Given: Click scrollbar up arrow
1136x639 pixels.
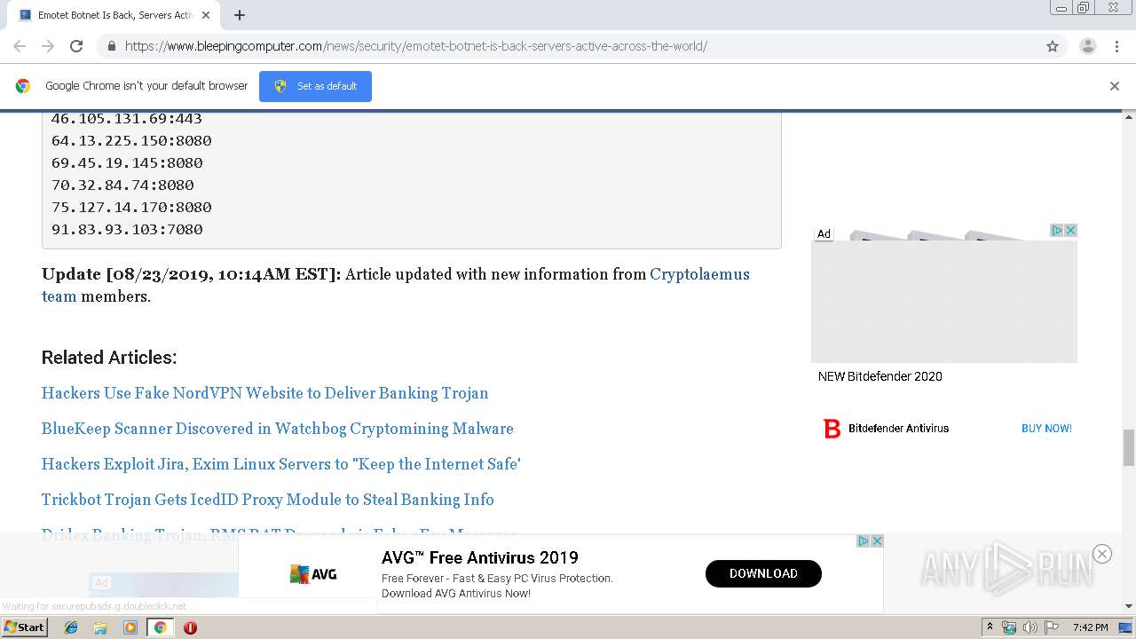Looking at the screenshot, I should [1129, 116].
